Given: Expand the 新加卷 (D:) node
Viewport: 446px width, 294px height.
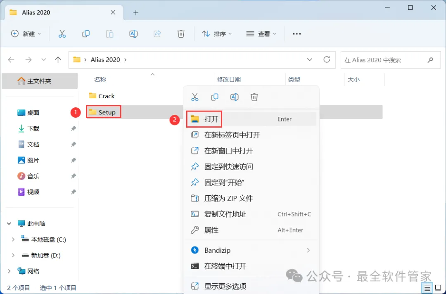Looking at the screenshot, I should click(13, 256).
